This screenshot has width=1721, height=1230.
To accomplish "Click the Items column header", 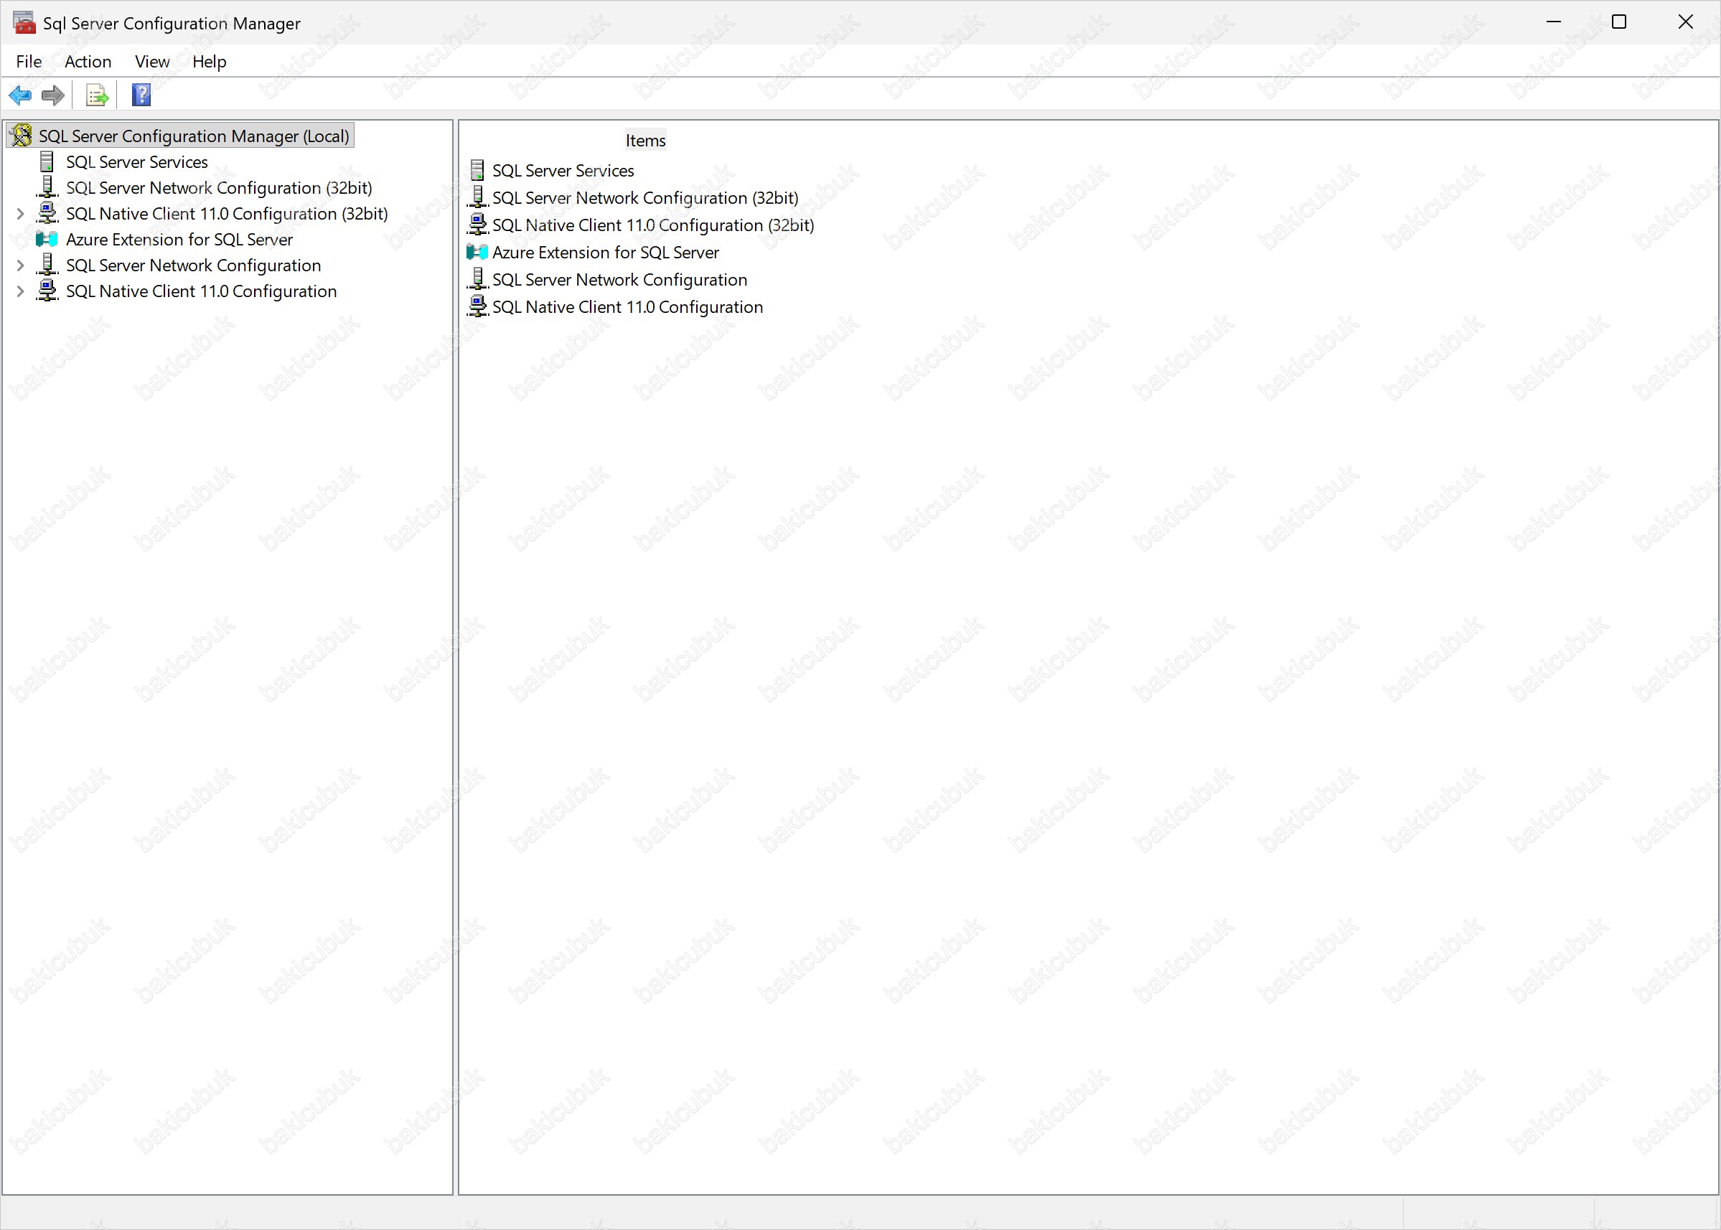I will pyautogui.click(x=644, y=140).
